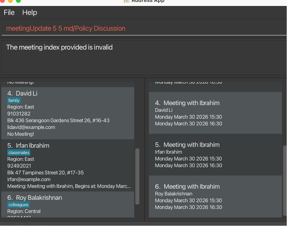Open the Help menu

(30, 13)
